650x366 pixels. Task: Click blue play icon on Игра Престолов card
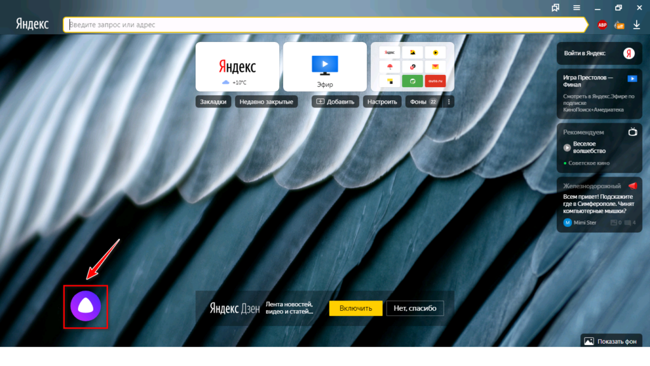pos(632,78)
